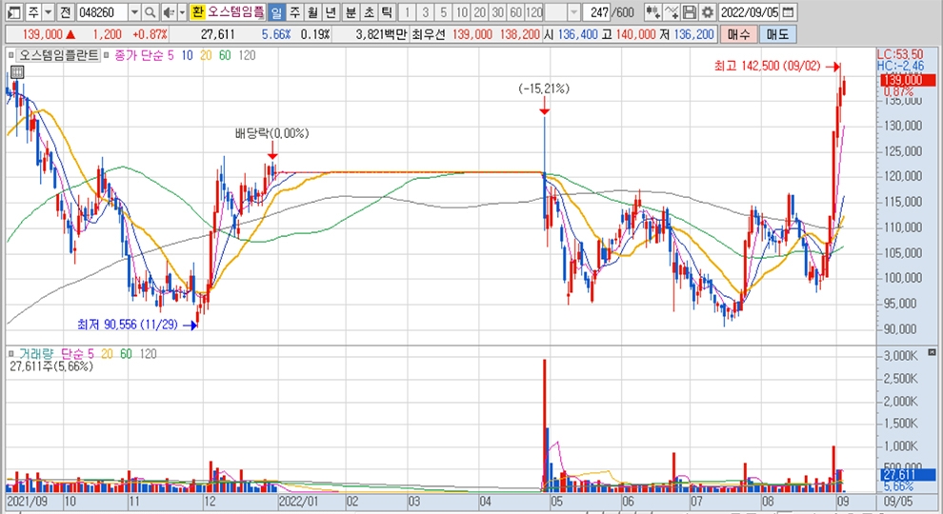This screenshot has height=514, width=943.
Task: Open chart settings gear icon
Action: (707, 12)
